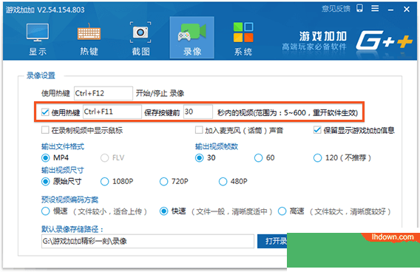Click the Ctrl+F12 record hotkey field
Screen dimensions: 420x272
coord(104,93)
